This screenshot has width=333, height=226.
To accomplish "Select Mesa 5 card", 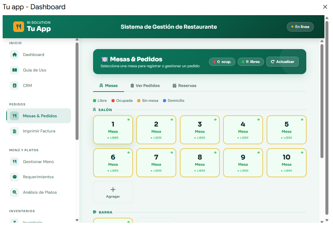I will (287, 130).
